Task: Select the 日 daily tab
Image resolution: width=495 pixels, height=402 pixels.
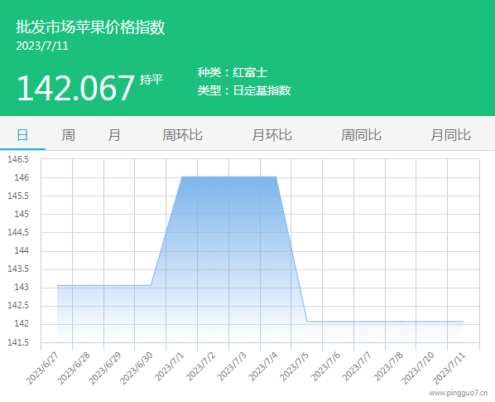Action: pos(22,135)
